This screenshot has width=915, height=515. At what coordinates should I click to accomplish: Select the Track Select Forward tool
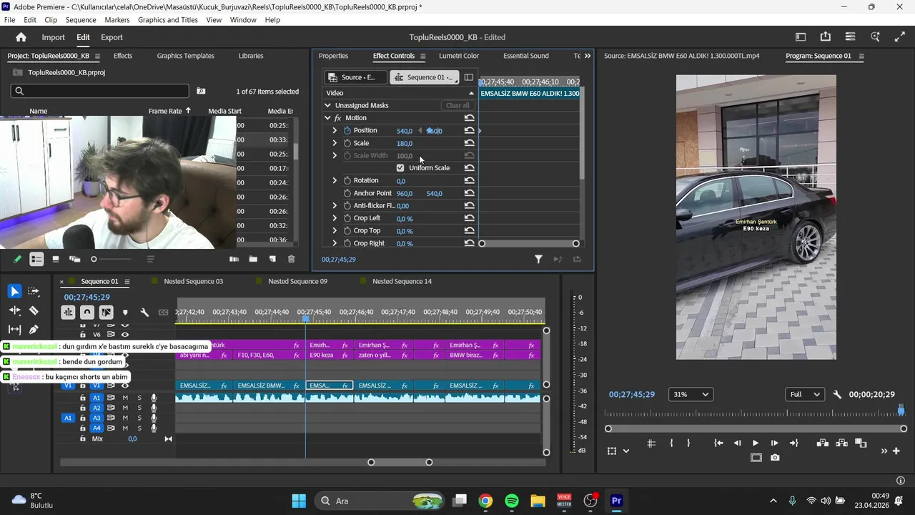(34, 291)
